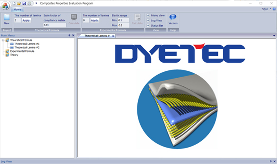Switch to the Theoretical Lamina # document tab
Image resolution: width=277 pixels, height=164 pixels.
(97, 36)
